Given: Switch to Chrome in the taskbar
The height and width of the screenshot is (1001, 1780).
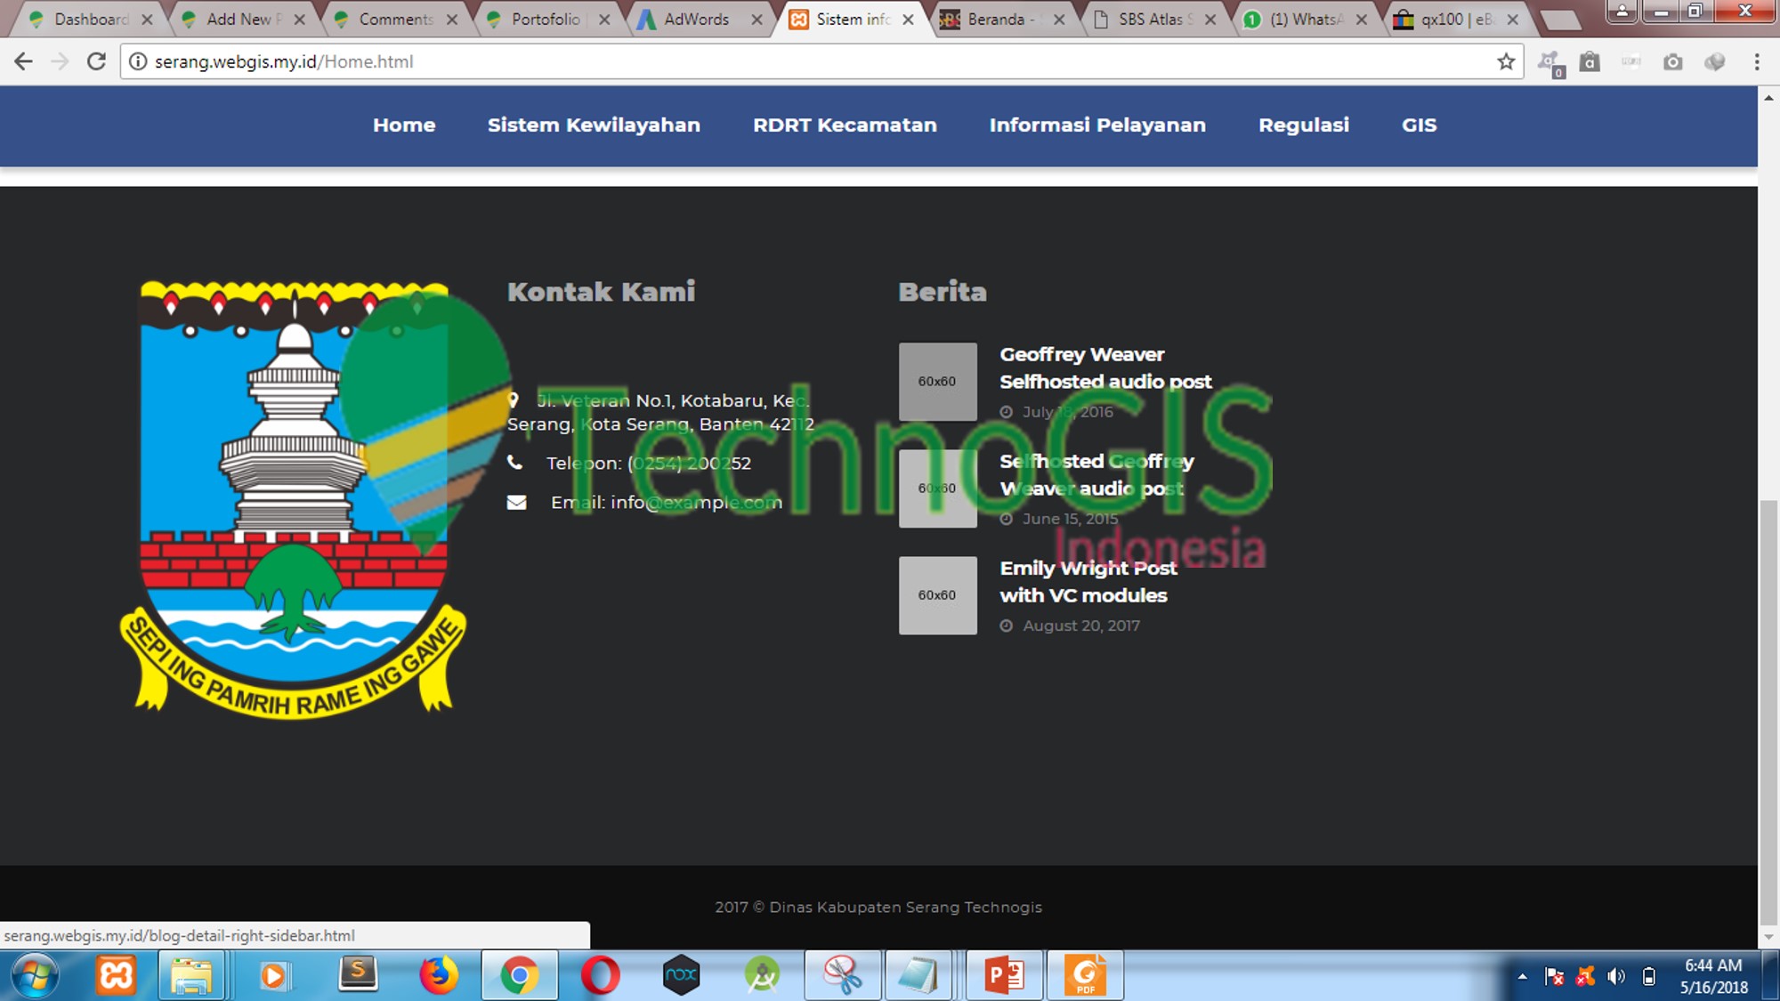Looking at the screenshot, I should point(520,976).
